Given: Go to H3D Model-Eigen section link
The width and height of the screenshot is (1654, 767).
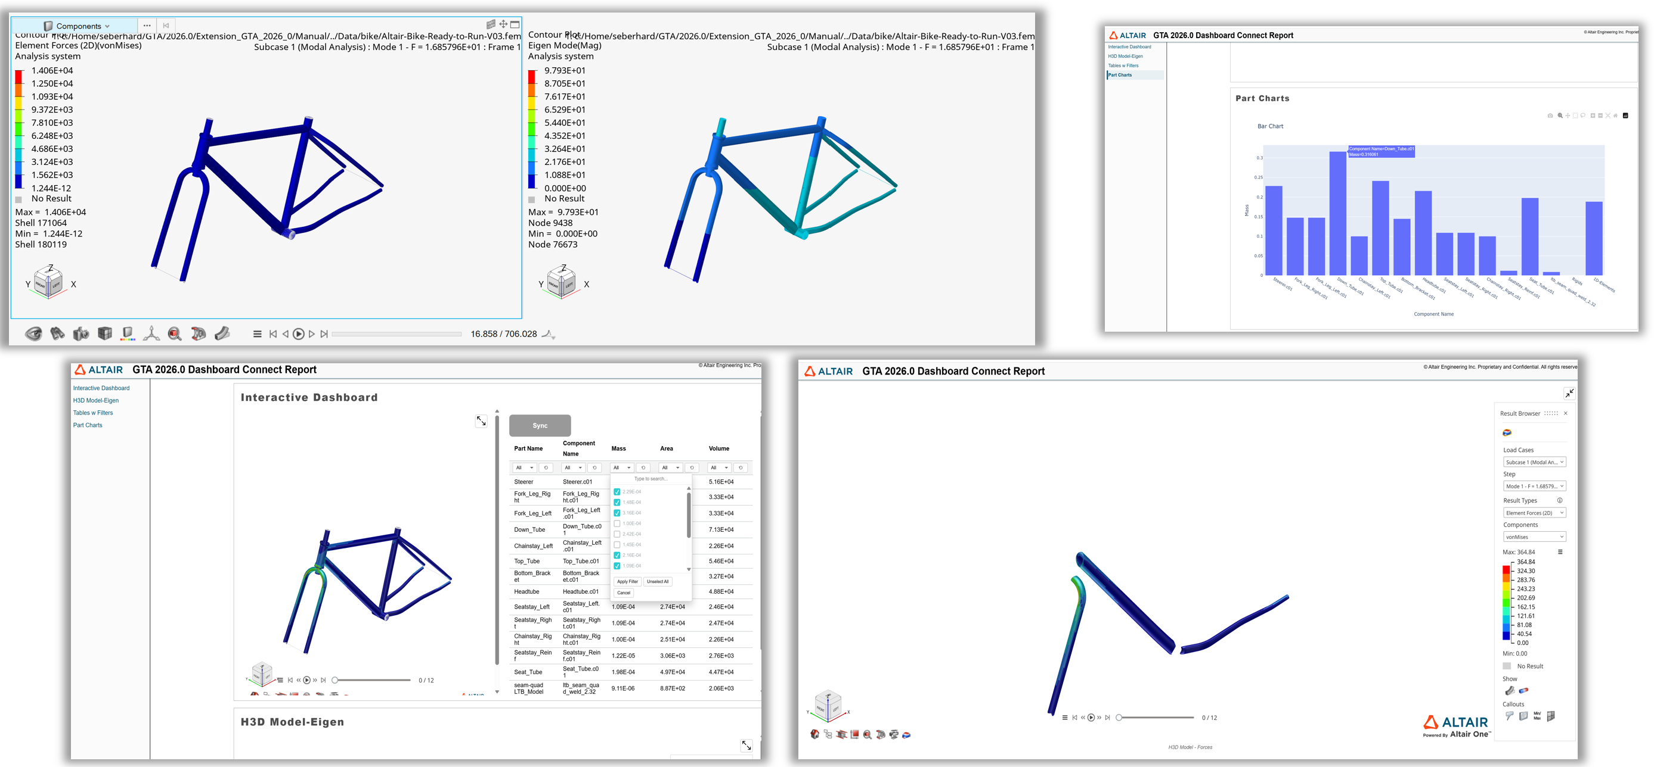Looking at the screenshot, I should pyautogui.click(x=95, y=401).
